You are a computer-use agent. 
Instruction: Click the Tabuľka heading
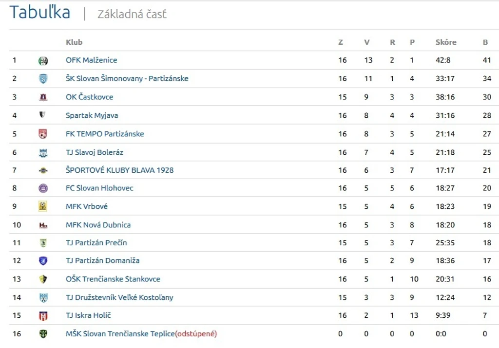(x=40, y=12)
